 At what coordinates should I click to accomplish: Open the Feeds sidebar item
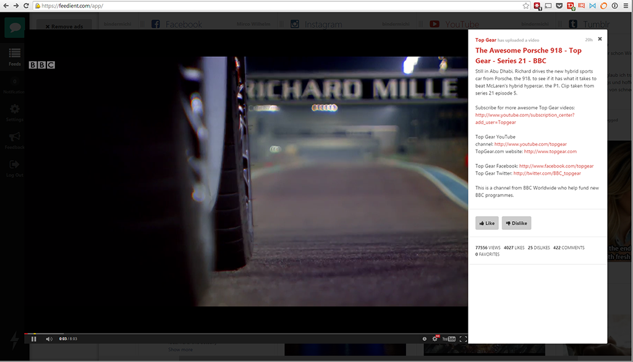point(15,56)
